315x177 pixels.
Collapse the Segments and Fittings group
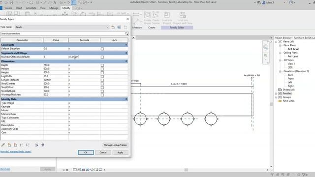coord(126,53)
